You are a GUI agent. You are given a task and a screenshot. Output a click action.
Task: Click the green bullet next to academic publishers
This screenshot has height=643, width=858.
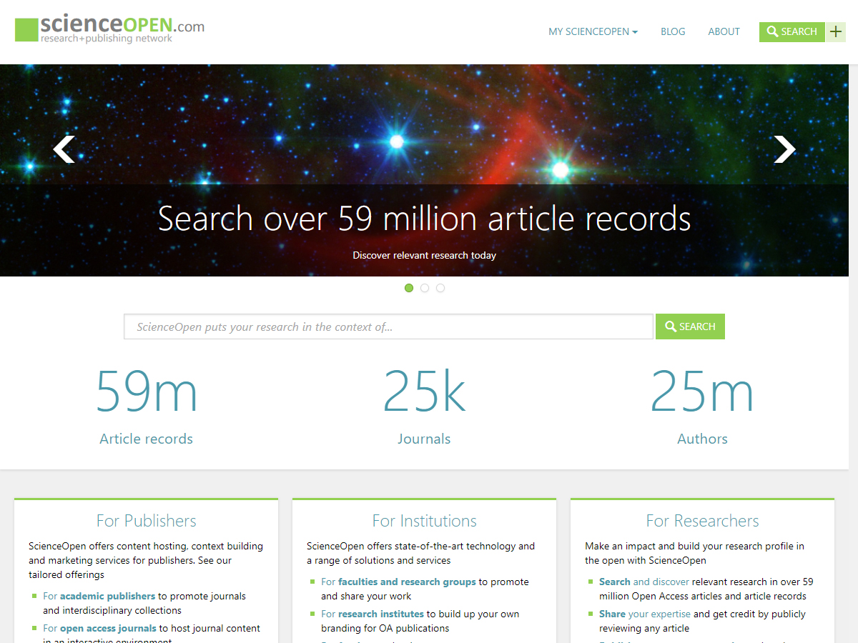click(34, 596)
